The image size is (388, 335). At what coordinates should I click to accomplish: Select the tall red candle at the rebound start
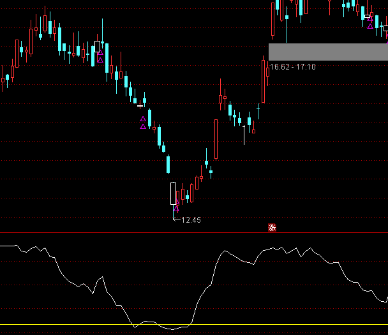(216, 139)
